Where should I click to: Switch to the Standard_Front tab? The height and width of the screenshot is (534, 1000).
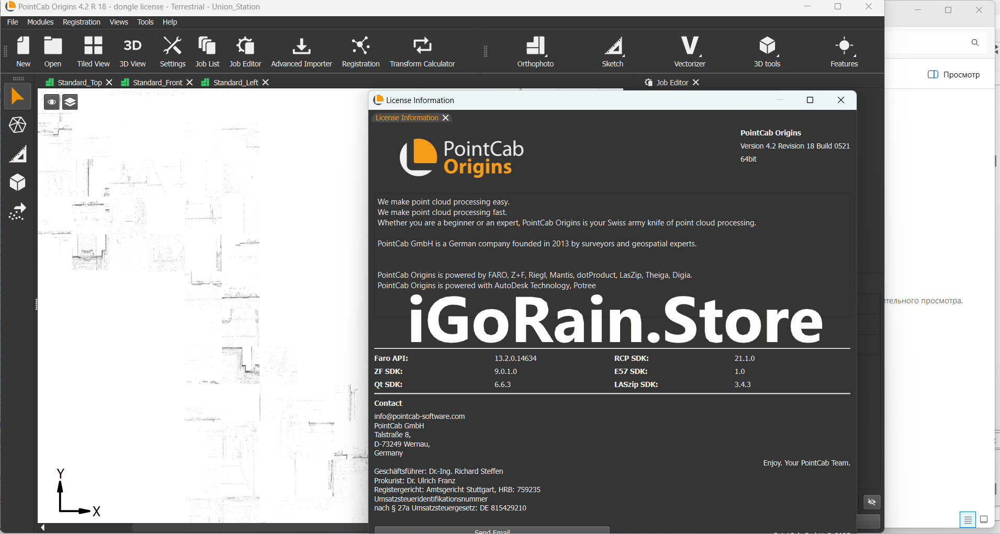(157, 83)
